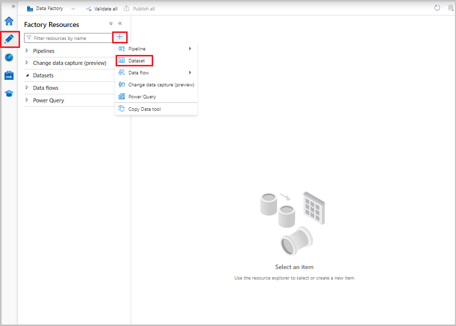Click the Power Query menu icon

[122, 96]
